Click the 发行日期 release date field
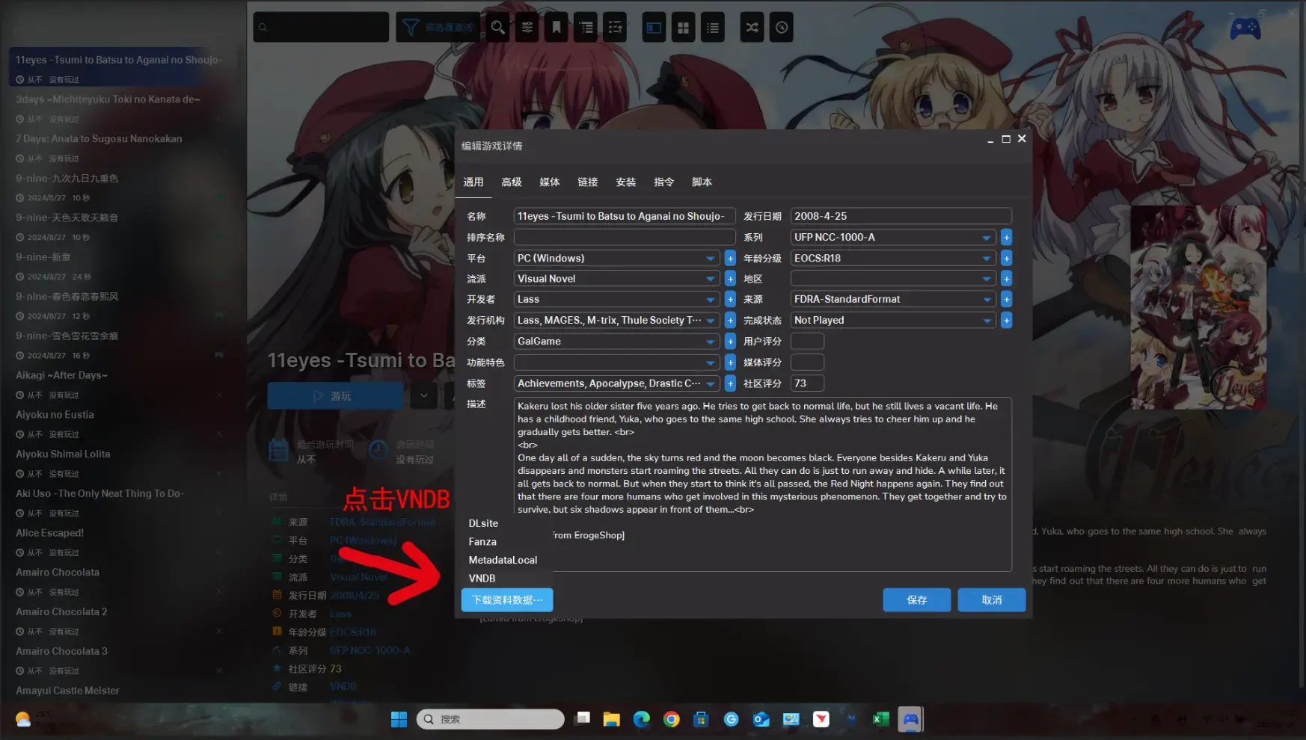Image resolution: width=1306 pixels, height=740 pixels. click(x=901, y=217)
